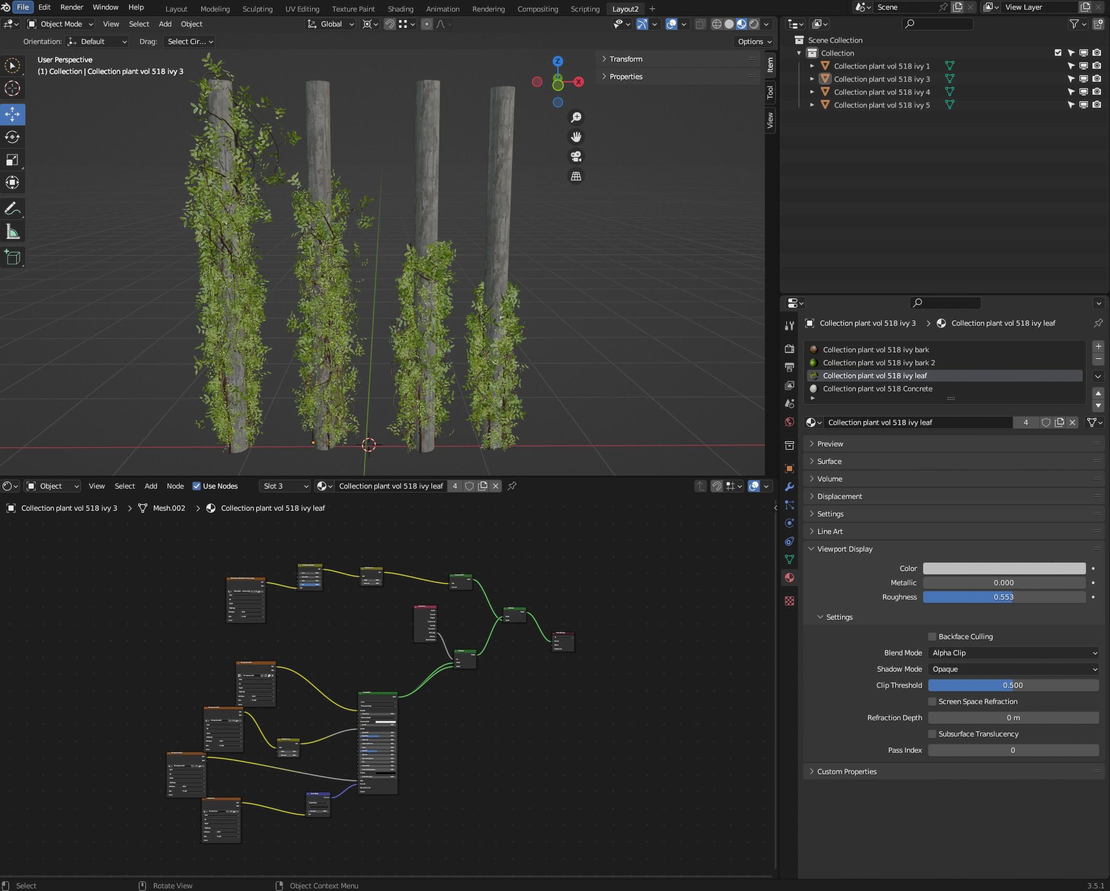Open the Blend Mode Alpha Clip dropdown

point(1013,652)
